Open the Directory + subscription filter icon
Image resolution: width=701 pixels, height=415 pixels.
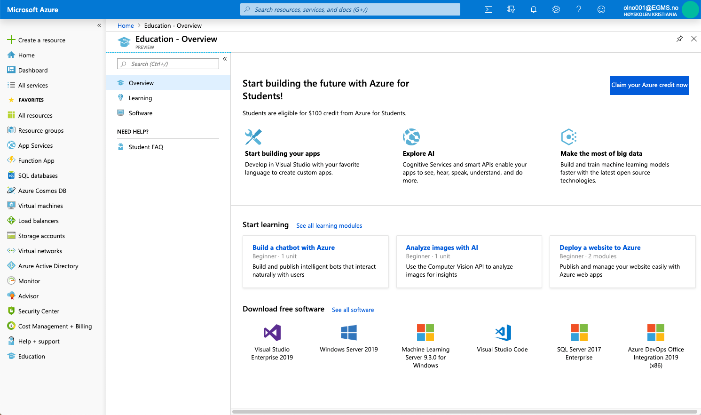pyautogui.click(x=511, y=9)
